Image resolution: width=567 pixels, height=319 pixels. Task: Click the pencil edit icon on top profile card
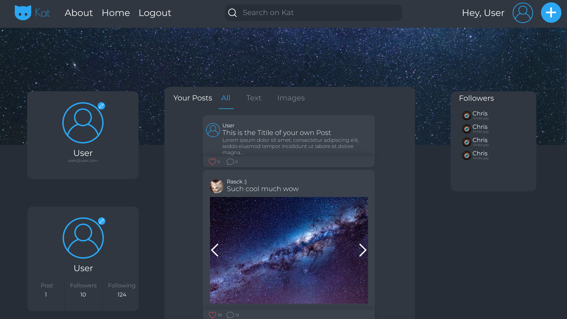point(101,106)
